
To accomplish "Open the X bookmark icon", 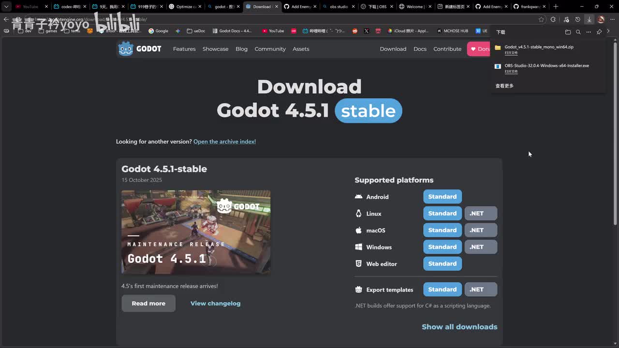I will (x=366, y=31).
